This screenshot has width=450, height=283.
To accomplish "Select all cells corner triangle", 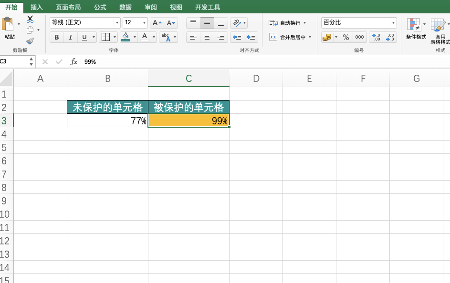I will coord(6,79).
